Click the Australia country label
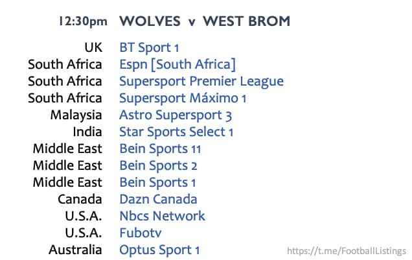Screen dimensions: 412x260 [x=75, y=250]
